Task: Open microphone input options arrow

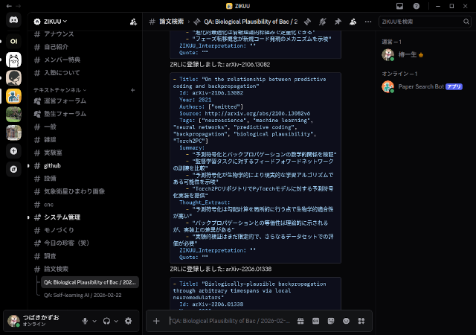Action: tap(95, 321)
